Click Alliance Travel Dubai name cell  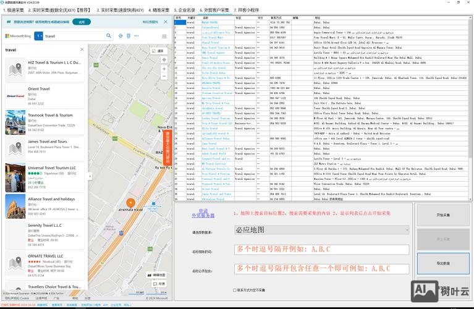tap(218, 138)
